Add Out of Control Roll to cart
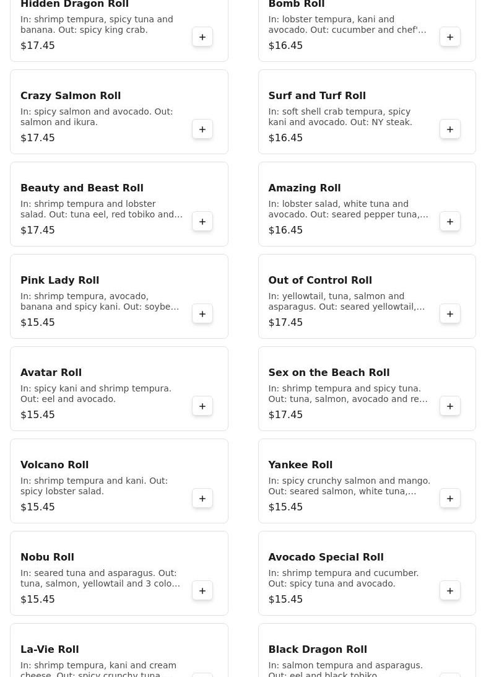 click(x=450, y=314)
